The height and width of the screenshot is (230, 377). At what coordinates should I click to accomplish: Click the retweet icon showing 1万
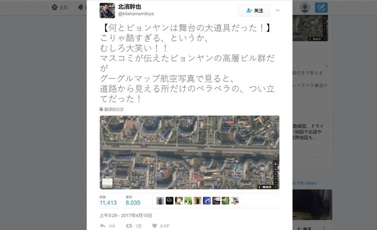tap(129, 226)
